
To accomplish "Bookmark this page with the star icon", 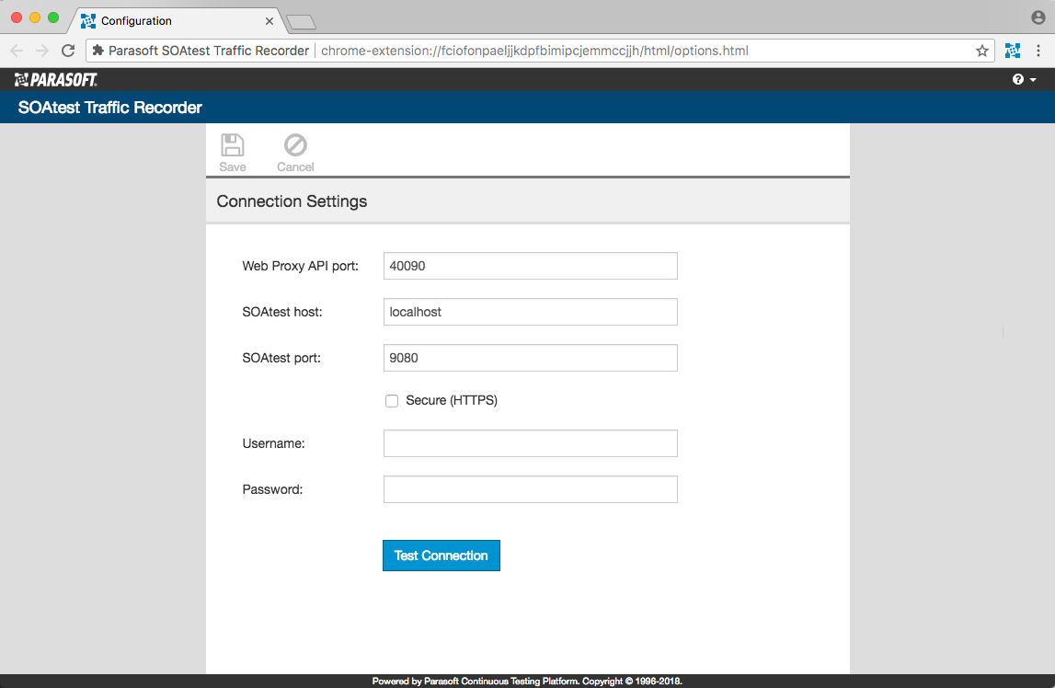I will (x=981, y=51).
